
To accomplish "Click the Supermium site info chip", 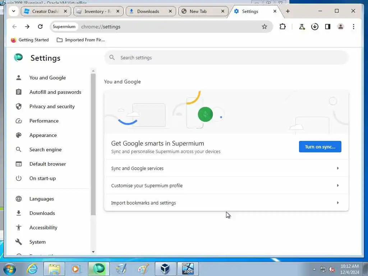I will pyautogui.click(x=64, y=27).
